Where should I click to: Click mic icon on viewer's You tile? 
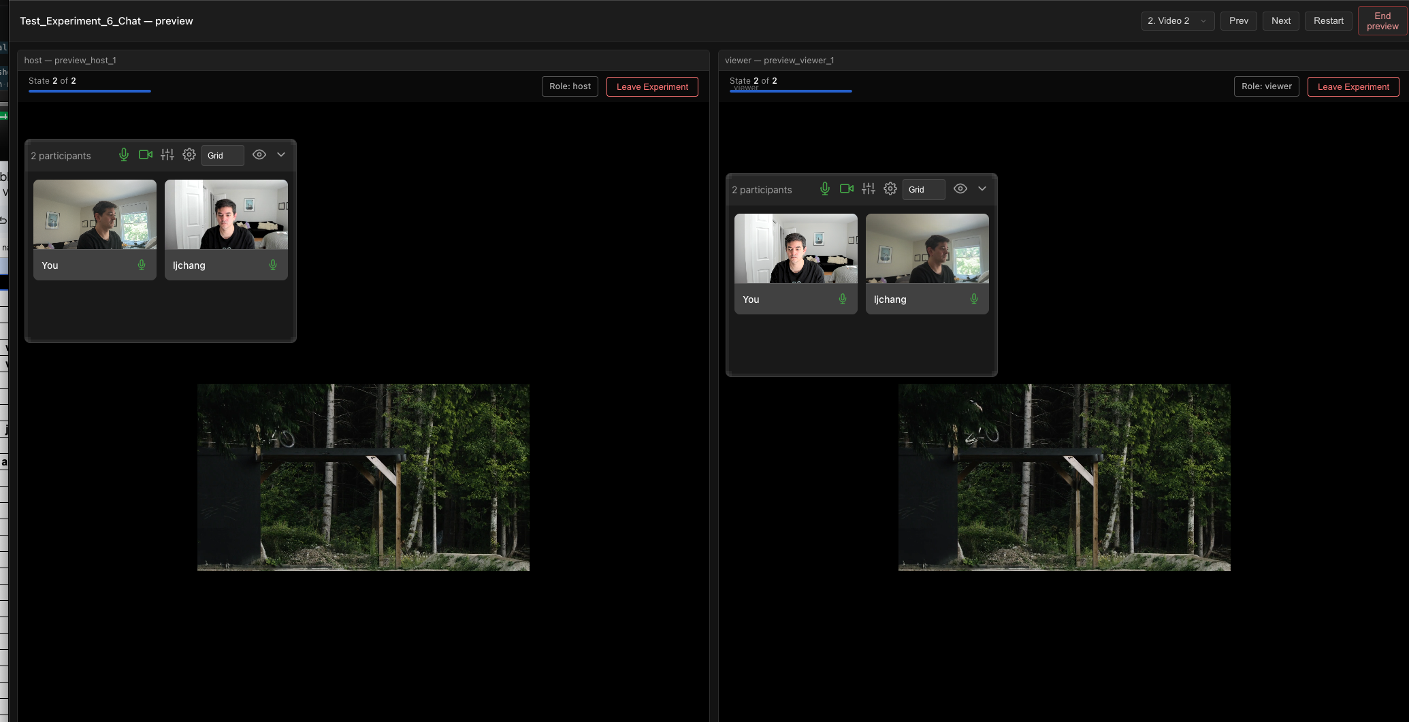843,299
